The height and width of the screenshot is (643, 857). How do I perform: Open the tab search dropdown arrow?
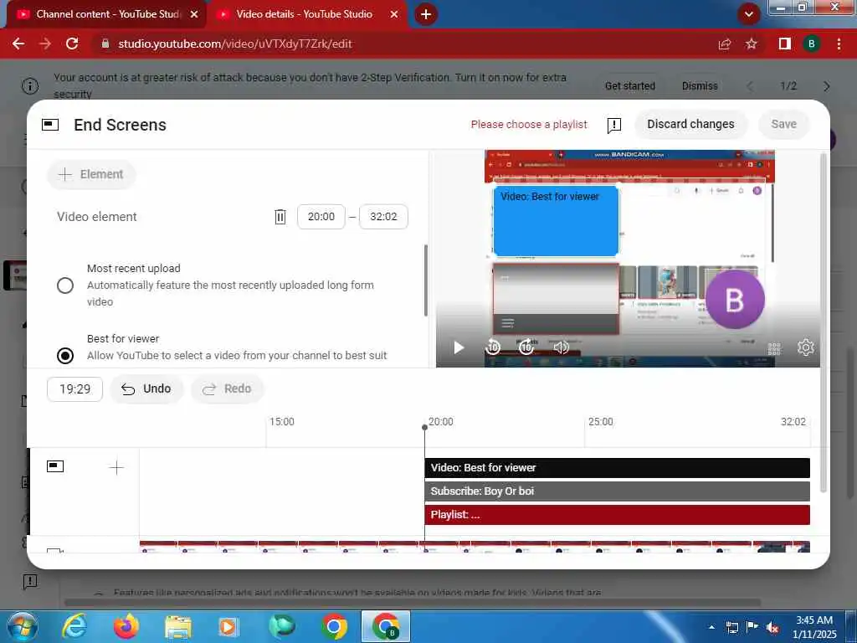tap(749, 14)
